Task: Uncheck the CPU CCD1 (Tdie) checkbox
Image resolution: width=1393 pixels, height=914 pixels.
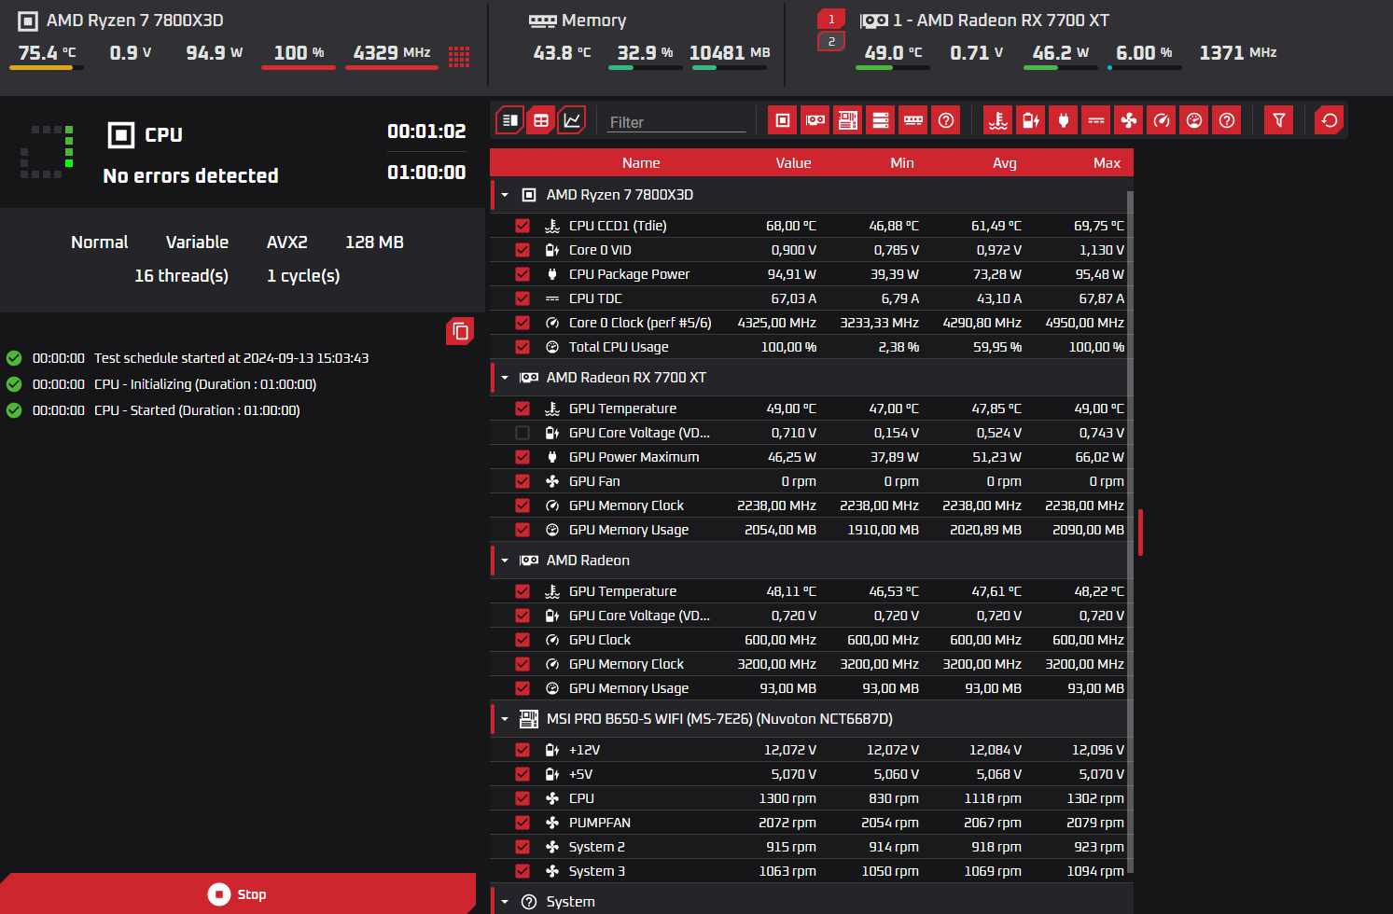Action: point(522,226)
